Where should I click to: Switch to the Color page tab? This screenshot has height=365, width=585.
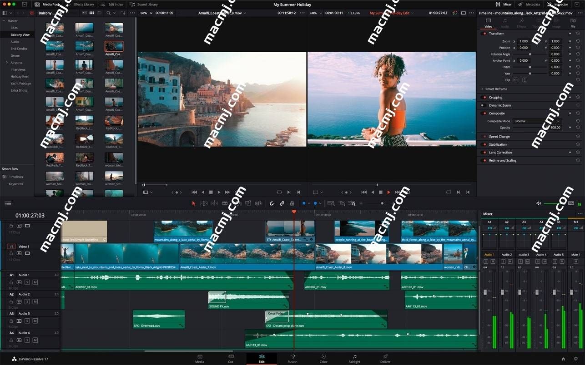point(323,359)
